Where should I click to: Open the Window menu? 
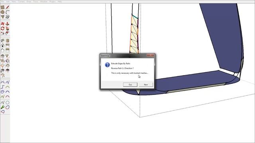point(44,2)
